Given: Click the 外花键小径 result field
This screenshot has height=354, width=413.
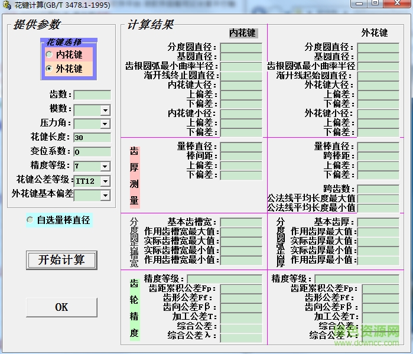Looking at the screenshot, I should (378, 114).
